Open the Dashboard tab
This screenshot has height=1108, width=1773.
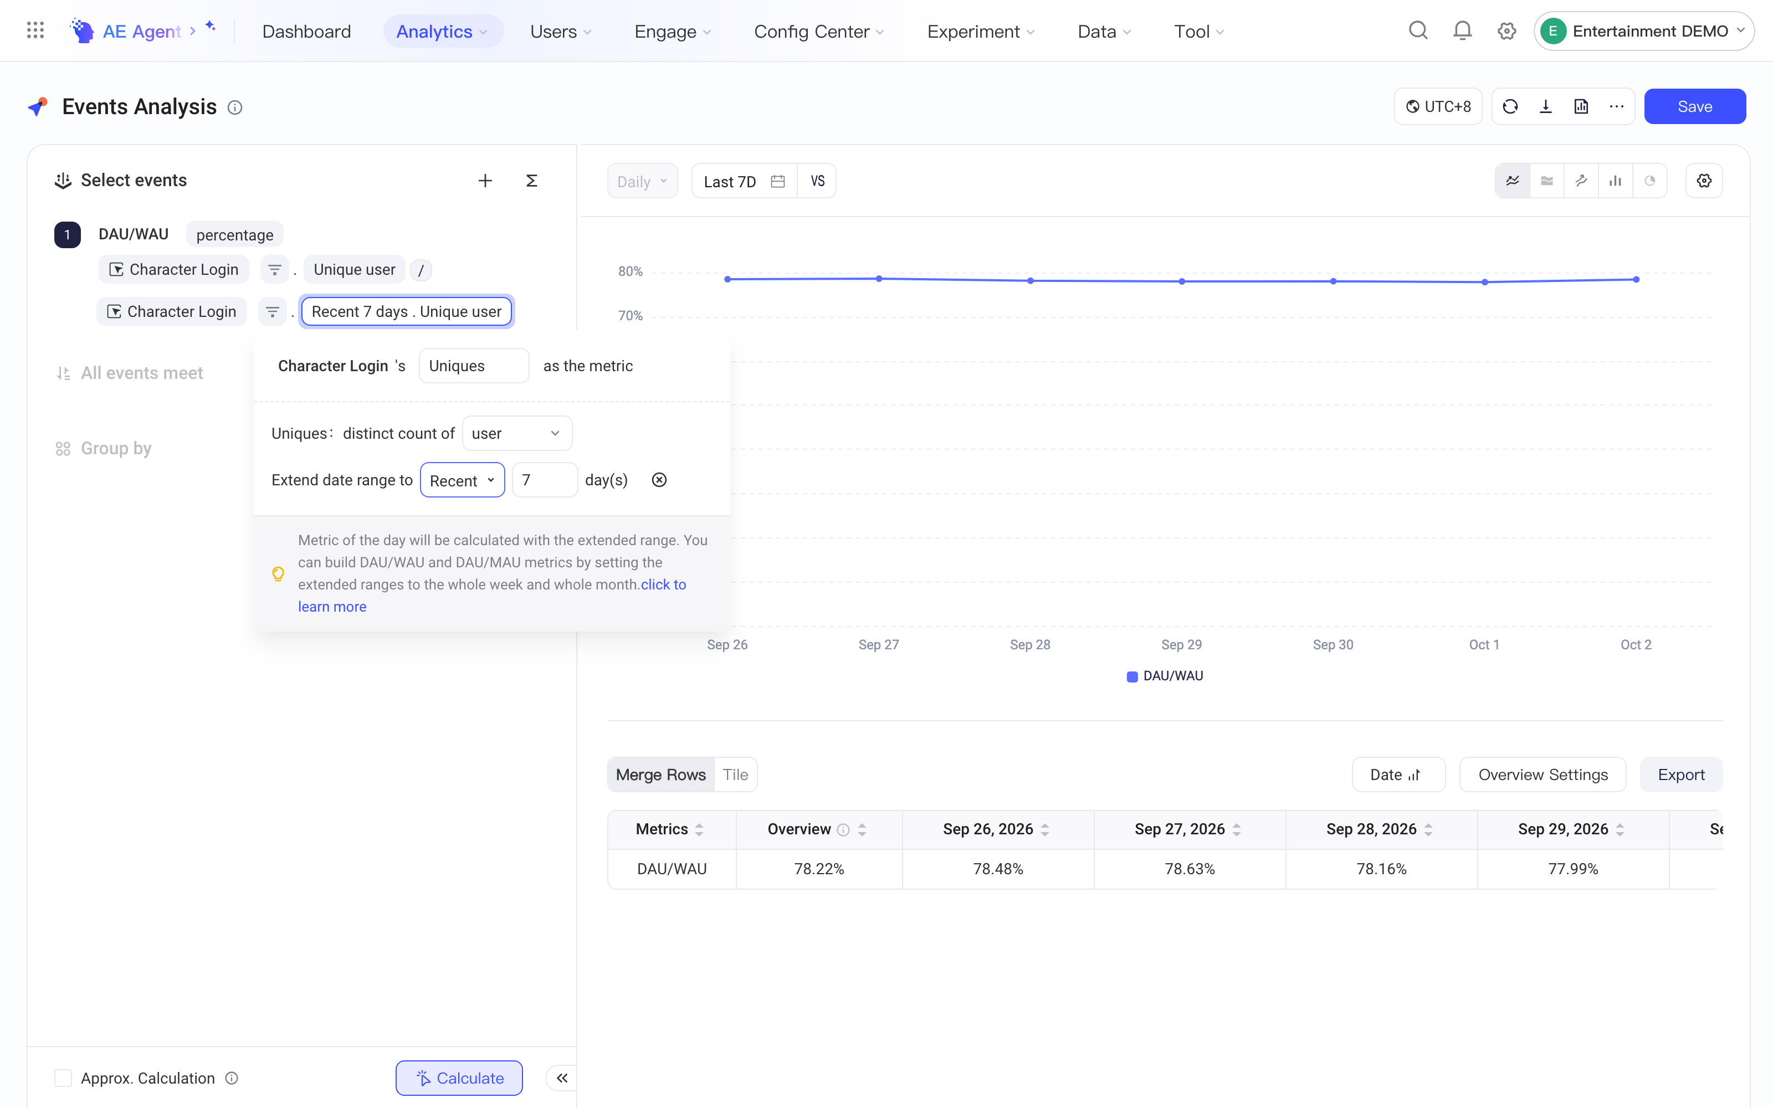306,31
